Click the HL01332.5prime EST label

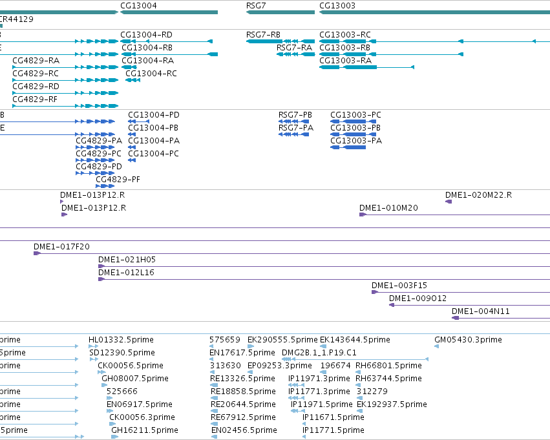click(x=121, y=340)
